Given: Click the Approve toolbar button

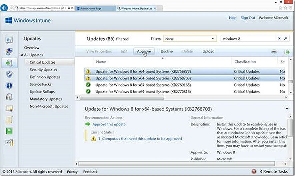Looking at the screenshot, I should (144, 51).
